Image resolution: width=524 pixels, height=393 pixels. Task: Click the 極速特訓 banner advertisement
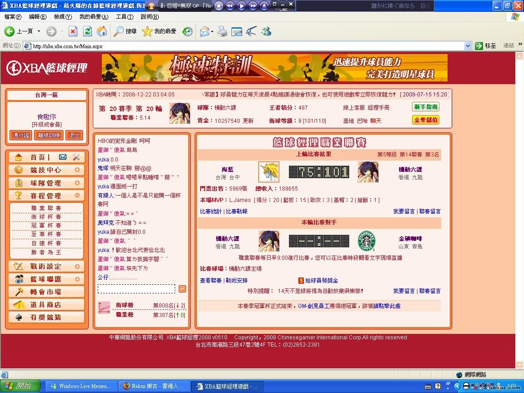[x=275, y=68]
